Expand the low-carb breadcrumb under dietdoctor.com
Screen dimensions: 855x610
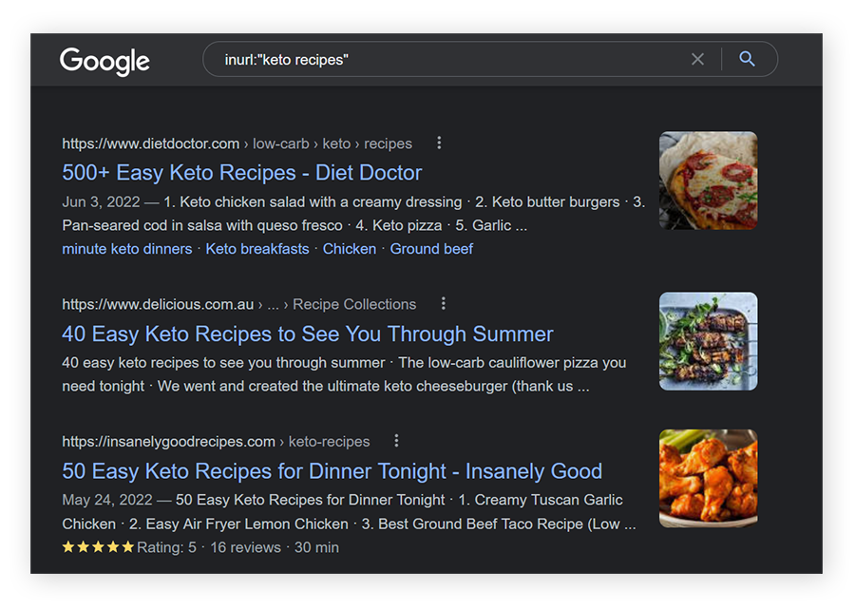[281, 143]
